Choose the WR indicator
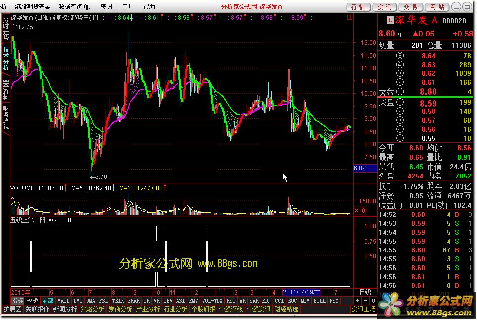Screen dimensions: 477x320 [x=243, y=301]
